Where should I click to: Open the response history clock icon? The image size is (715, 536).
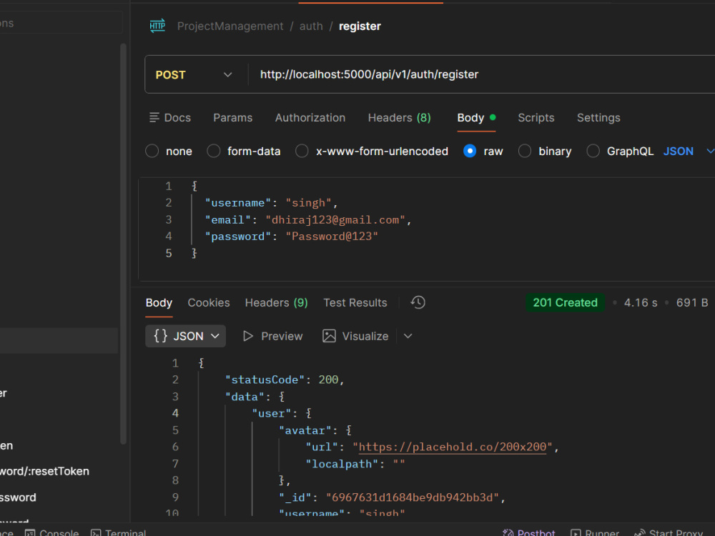[x=418, y=302]
